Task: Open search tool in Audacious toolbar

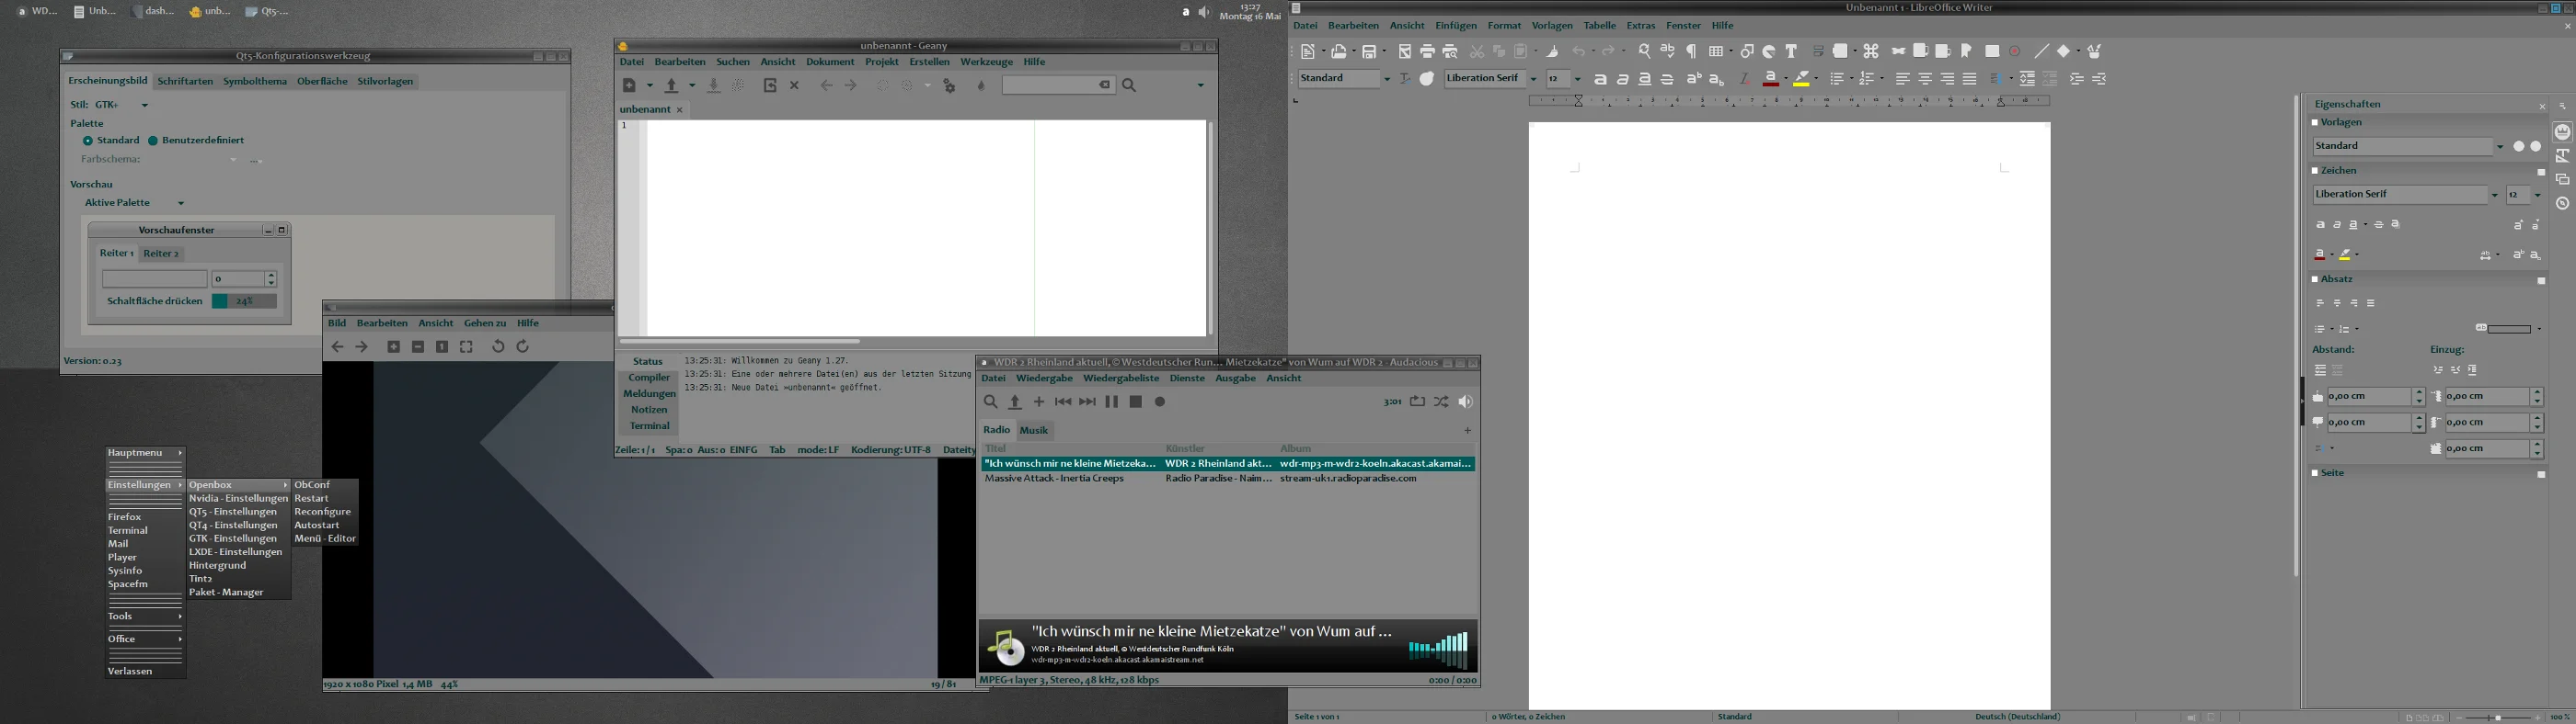Action: pos(990,402)
